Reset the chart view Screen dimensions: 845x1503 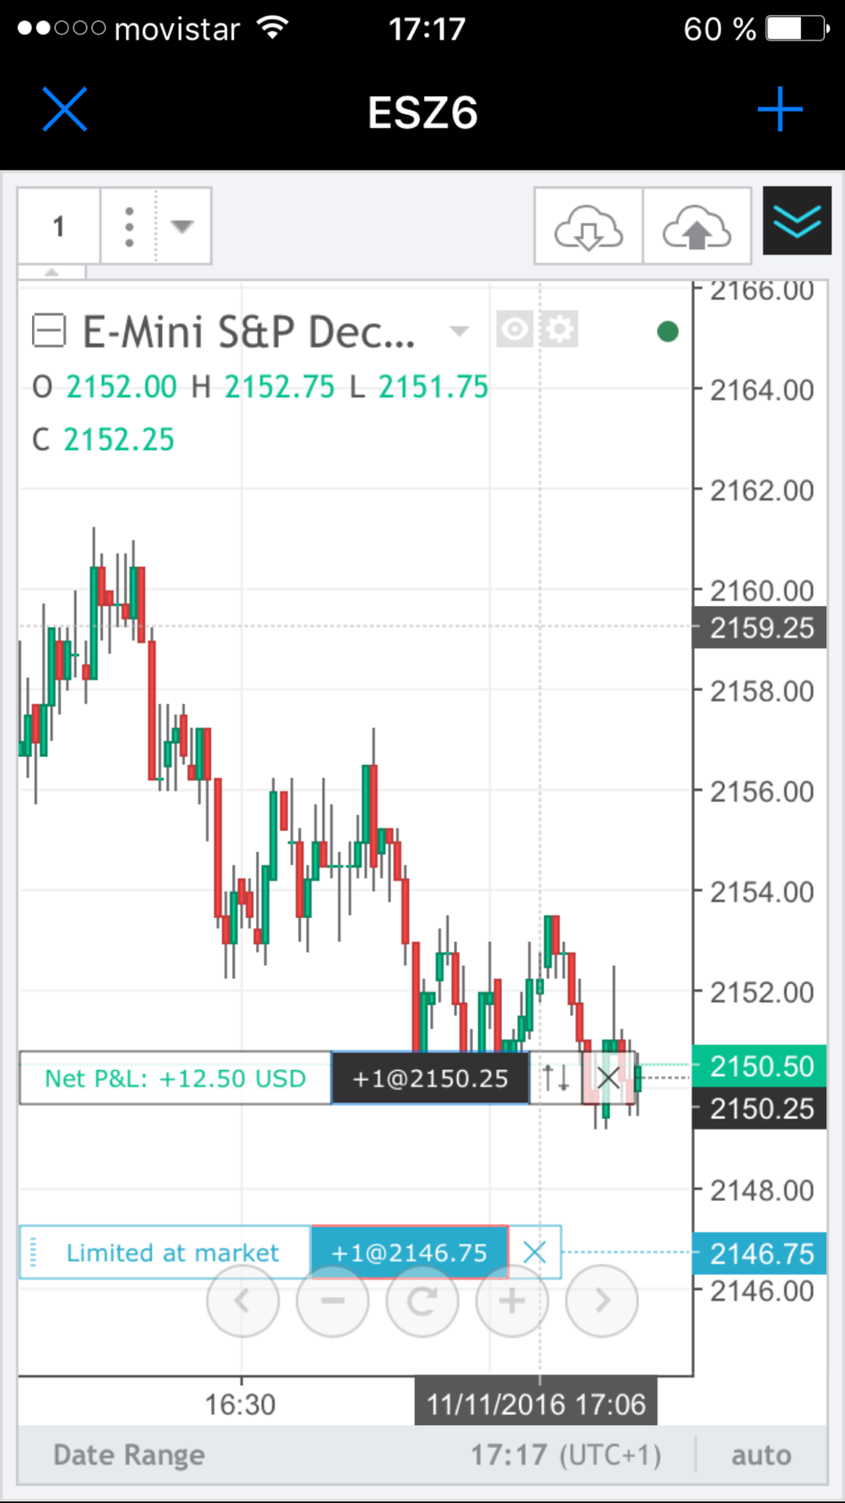[422, 1301]
